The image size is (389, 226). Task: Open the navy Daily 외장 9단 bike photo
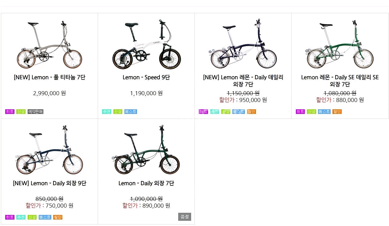(x=49, y=150)
